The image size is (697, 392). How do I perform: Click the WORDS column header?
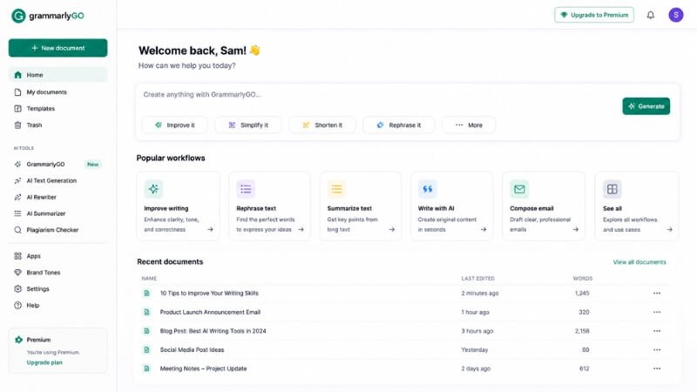coord(582,278)
